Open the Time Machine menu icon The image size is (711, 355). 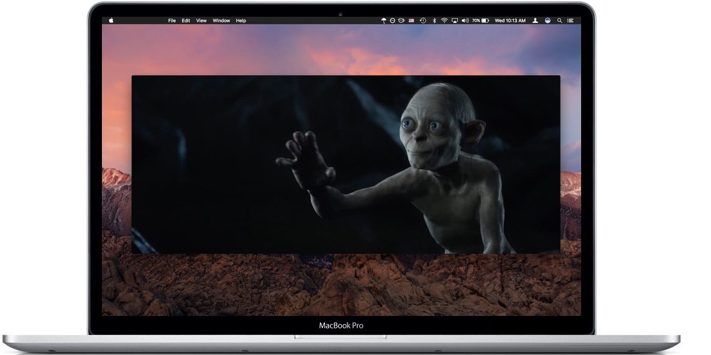pyautogui.click(x=423, y=20)
